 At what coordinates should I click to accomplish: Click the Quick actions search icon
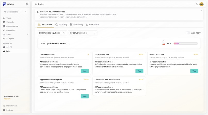pyautogui.click(x=5, y=12)
